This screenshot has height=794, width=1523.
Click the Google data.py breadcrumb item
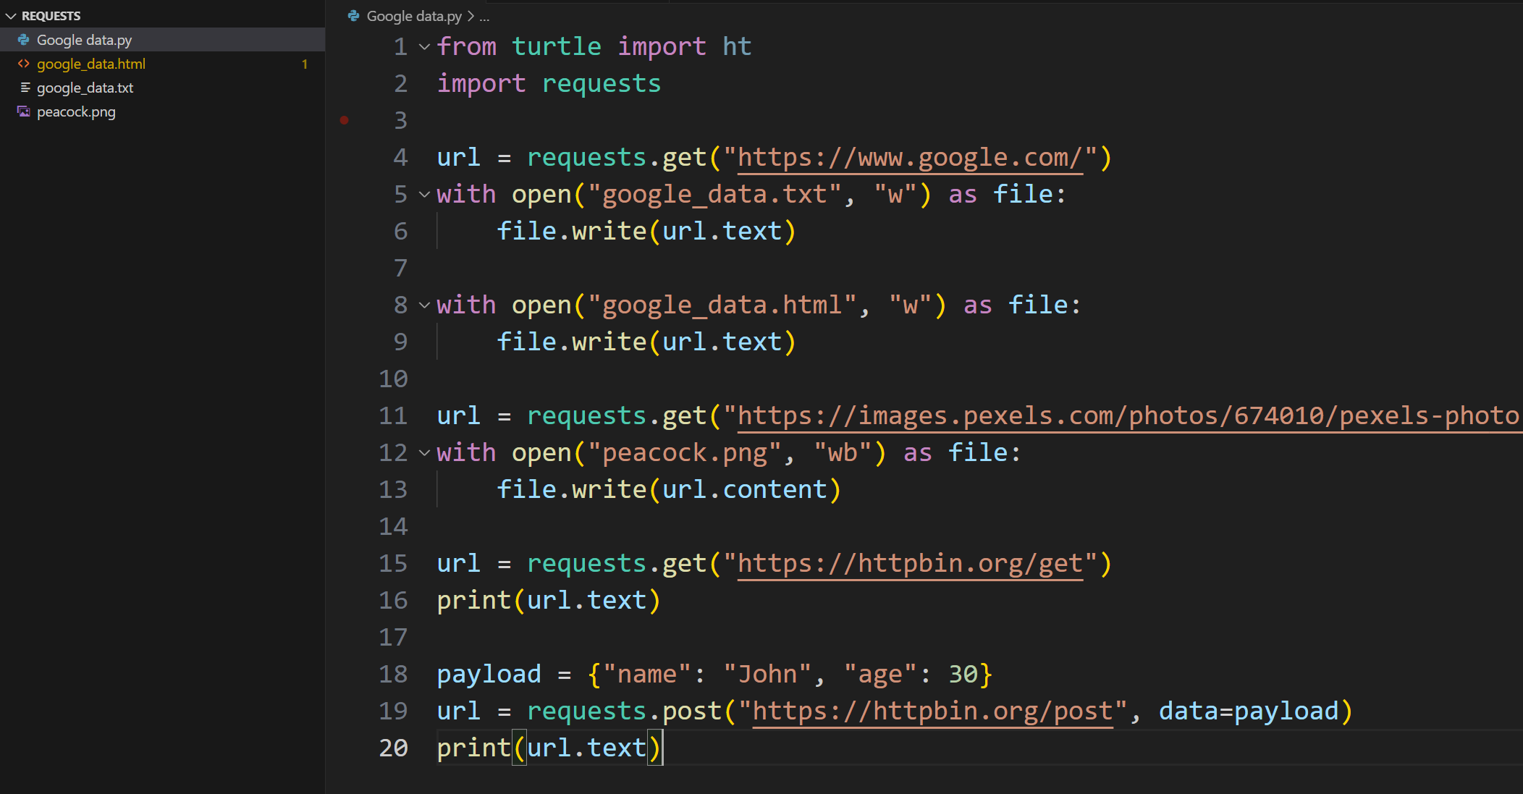click(x=414, y=16)
